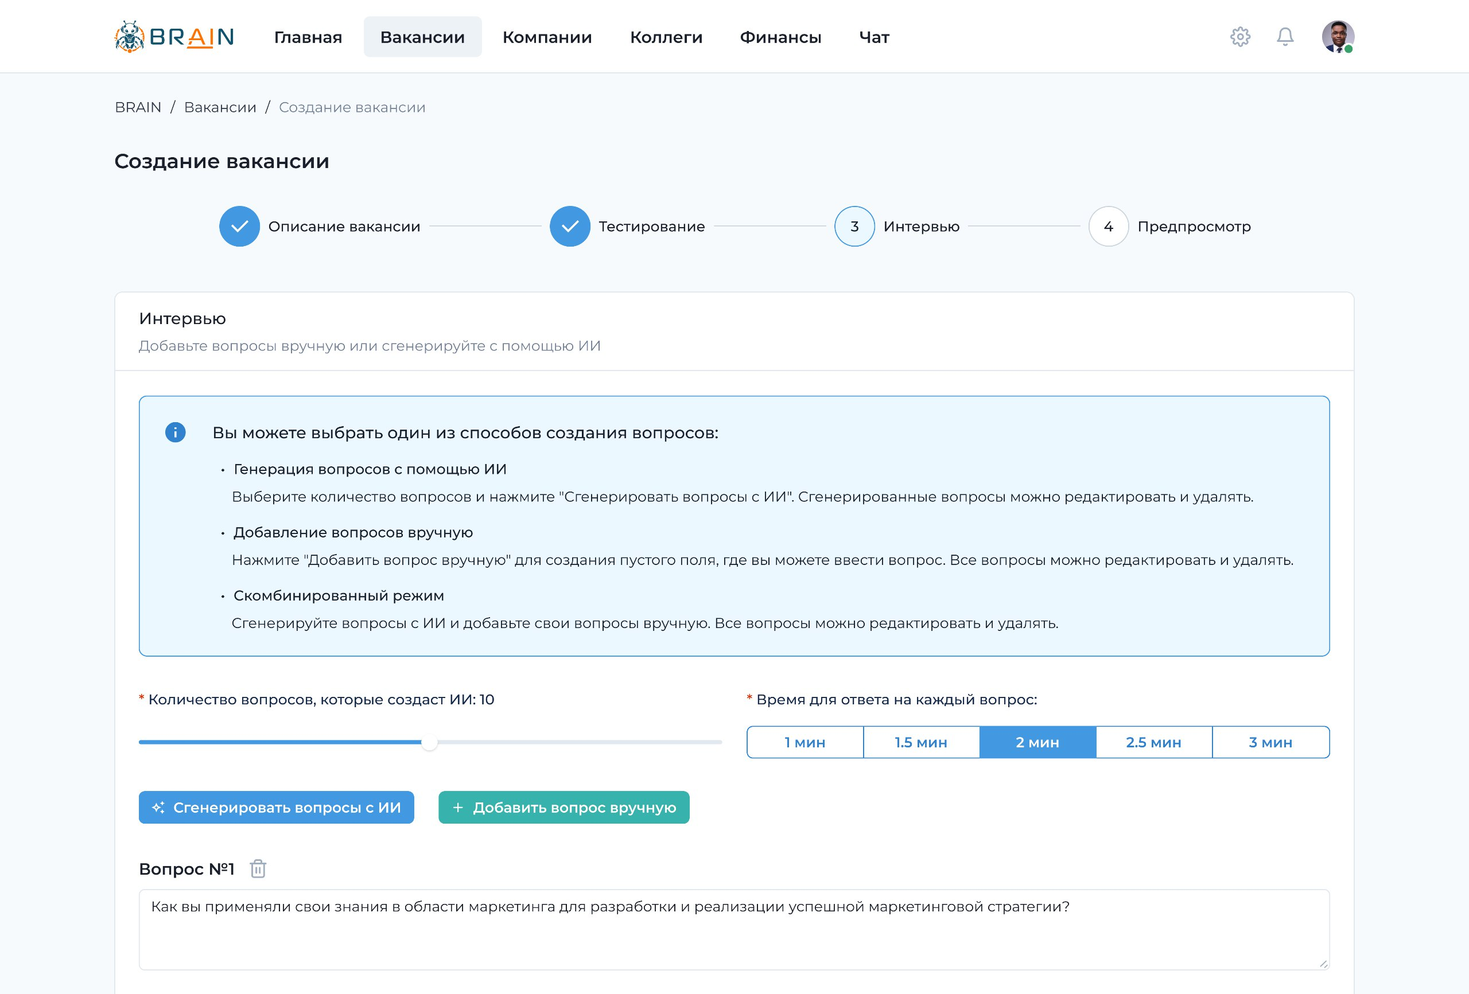Click the text area resize handle
The height and width of the screenshot is (994, 1469).
click(1323, 964)
